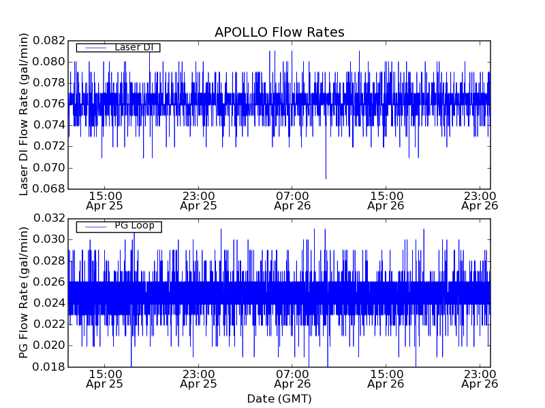Screen dimensions: 545x408
Task: Pick the 0.068 tick on Laser DI axis
Action: tap(49, 189)
